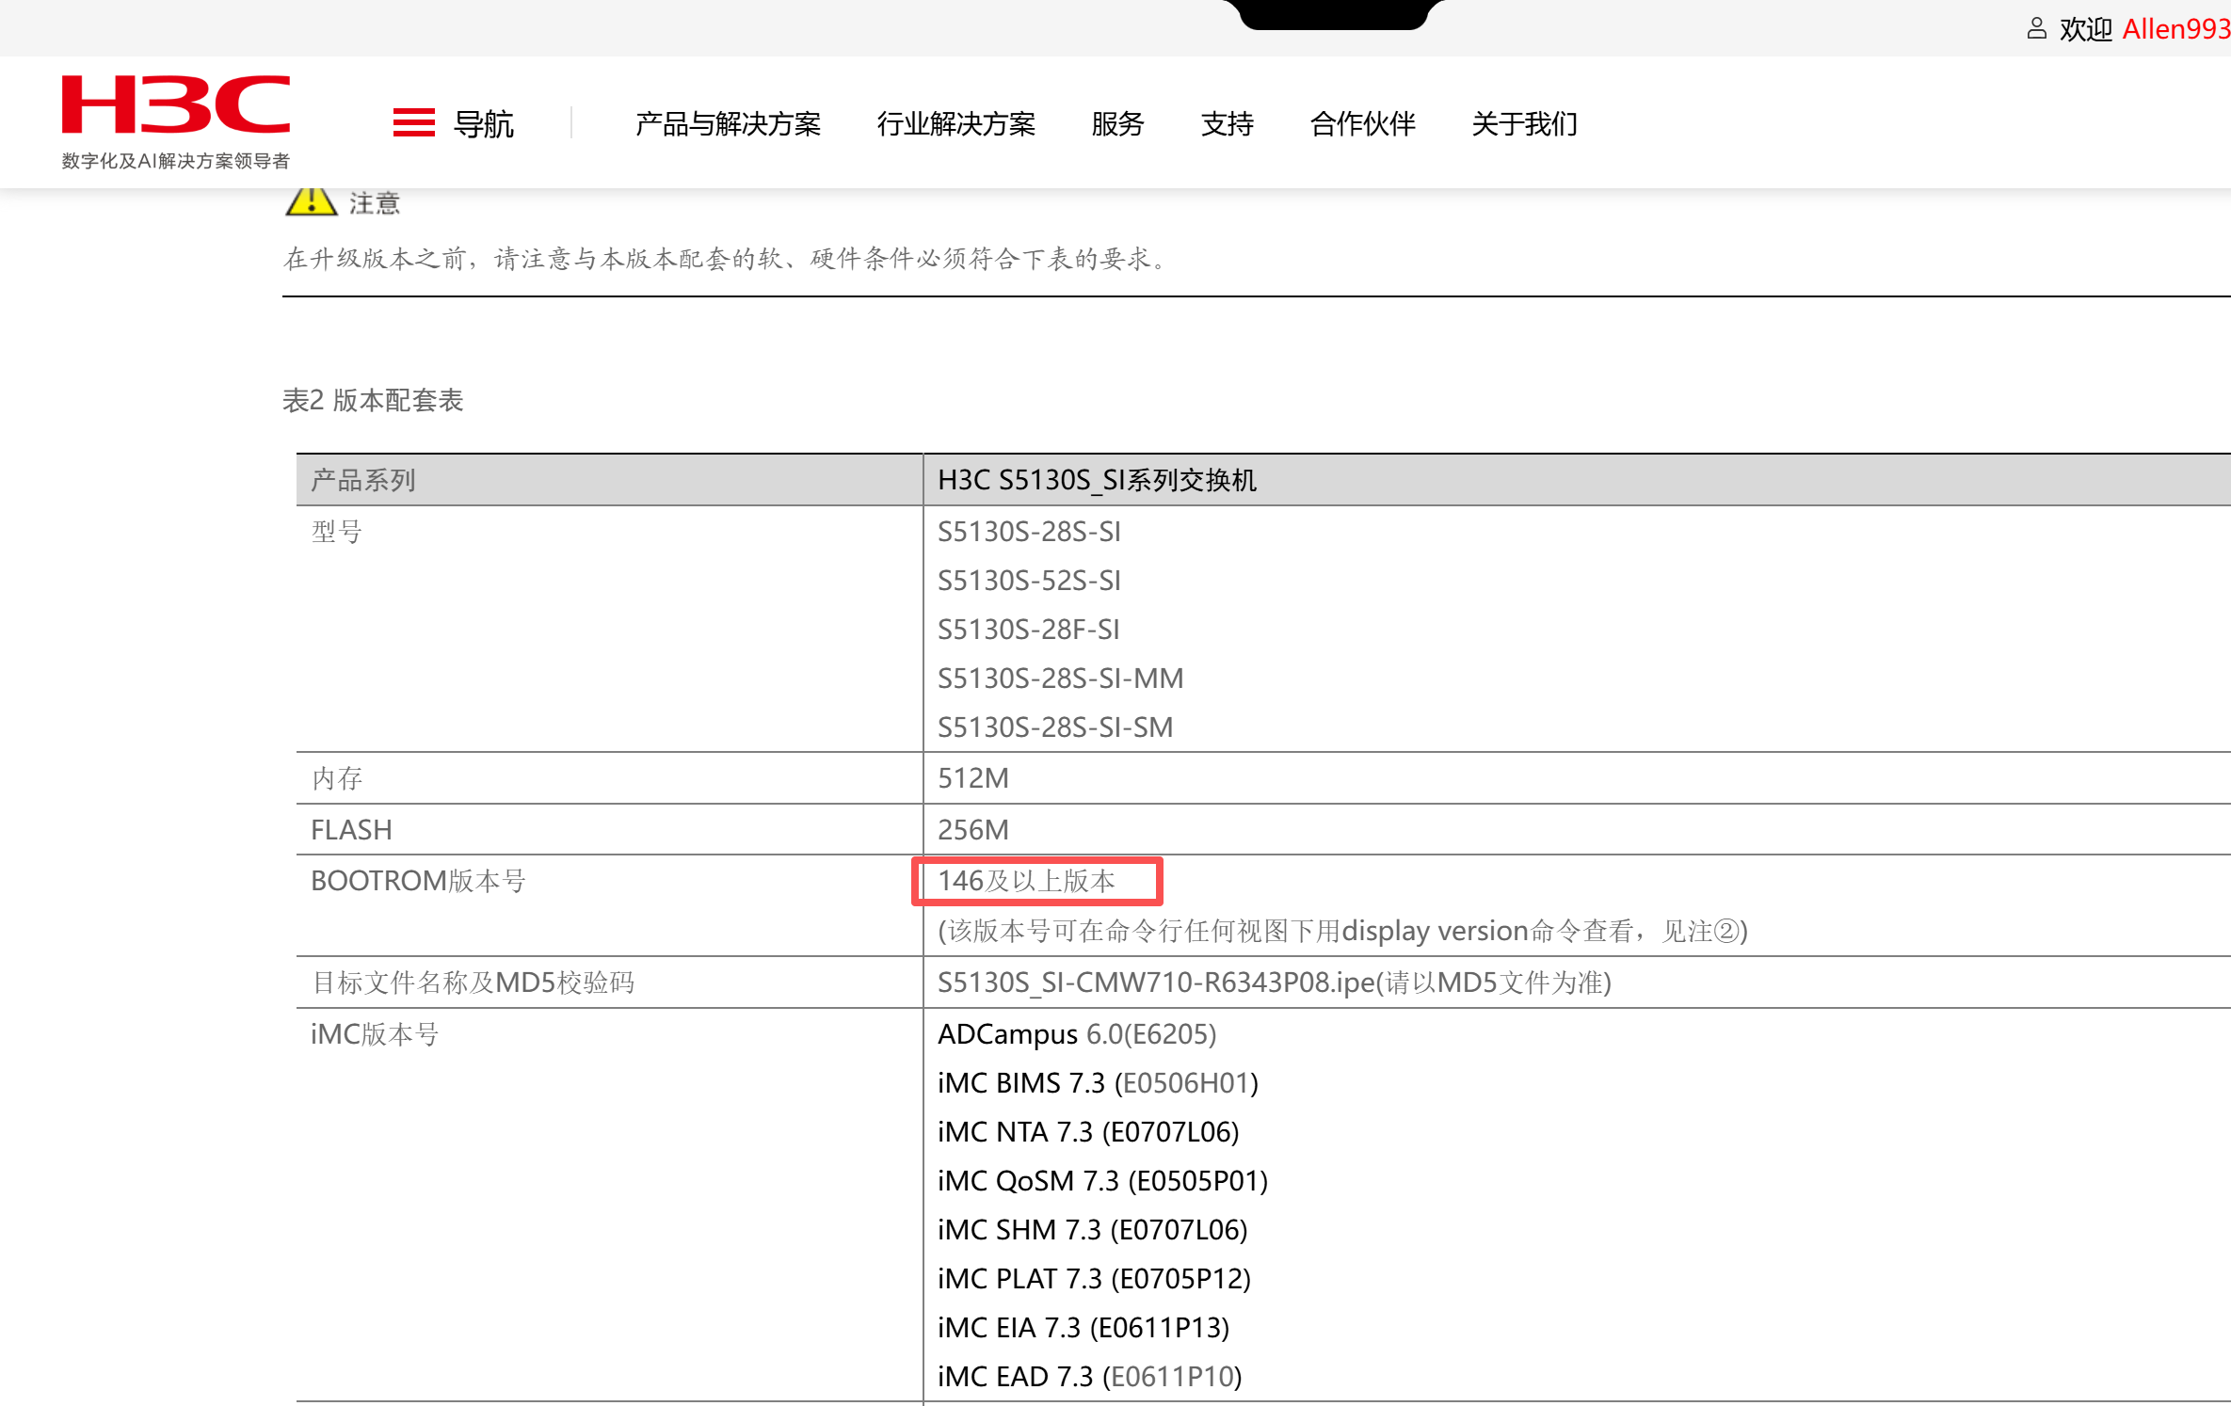Click the iMC版本号 row label
The image size is (2231, 1406).
375,1034
